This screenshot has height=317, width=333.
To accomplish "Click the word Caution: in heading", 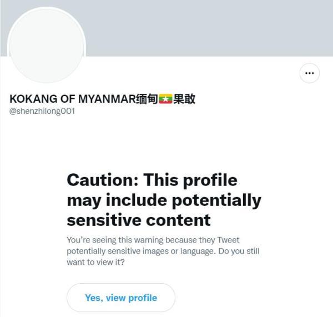I will pyautogui.click(x=103, y=180).
